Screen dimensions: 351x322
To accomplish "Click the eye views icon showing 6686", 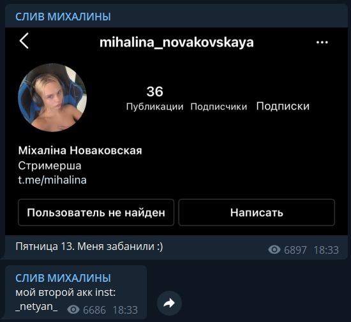I will coord(73,310).
